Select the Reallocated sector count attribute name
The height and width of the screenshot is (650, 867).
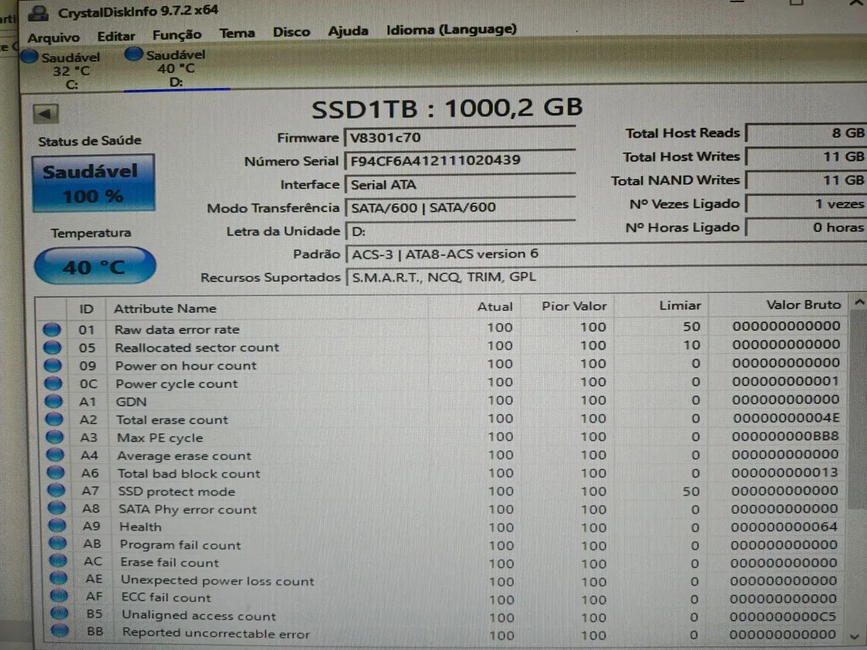pos(196,347)
